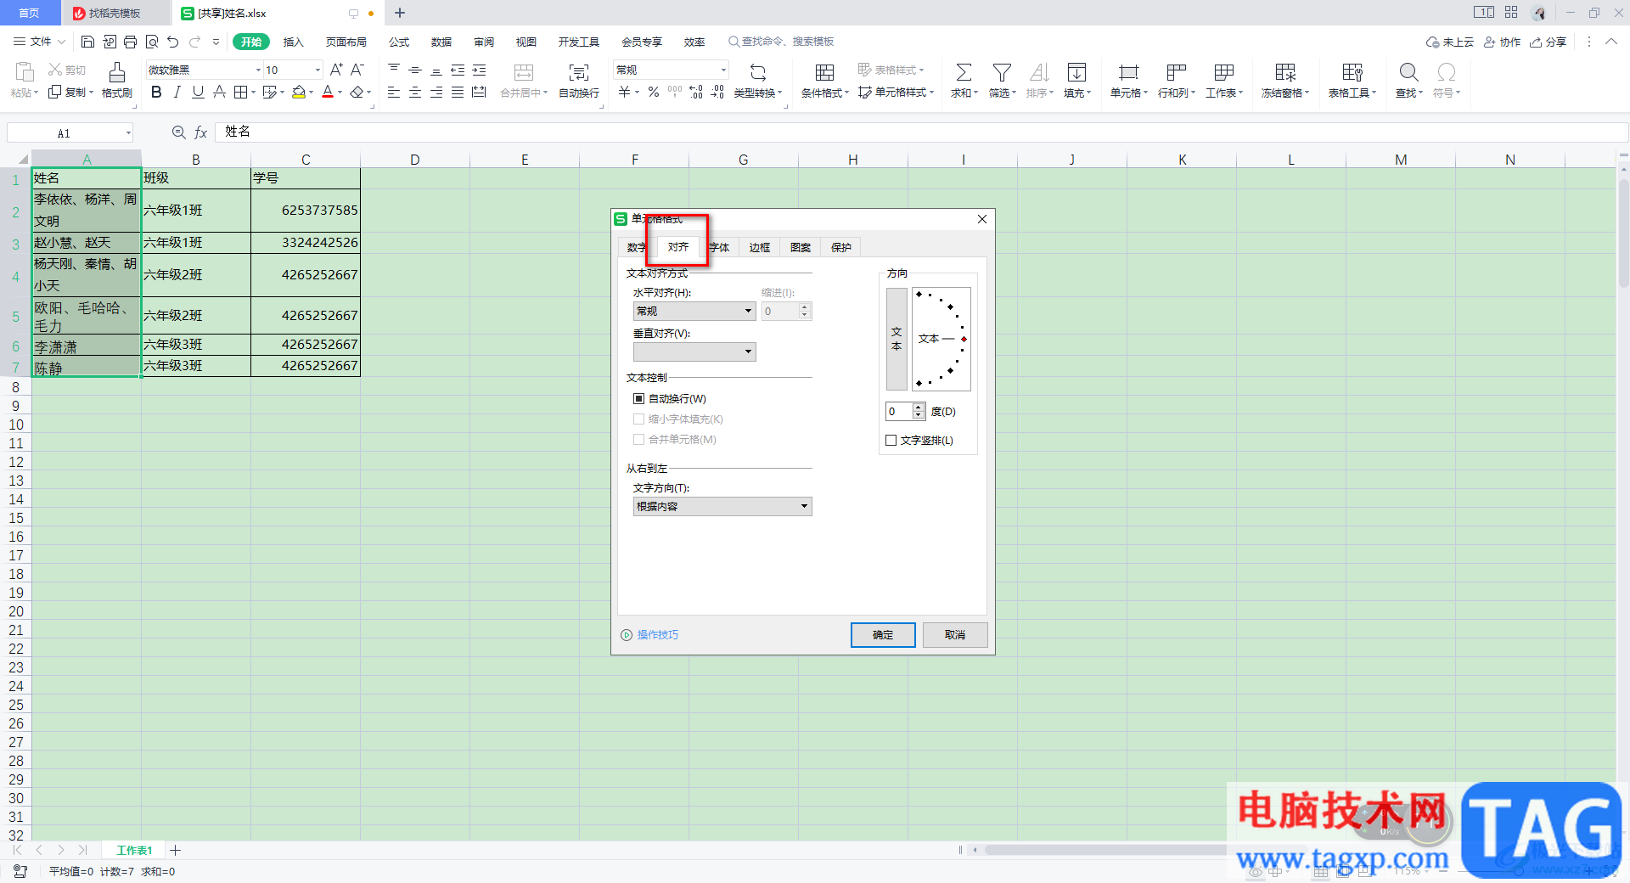
Task: Open the 页面布局 ribbon tab
Action: point(346,42)
